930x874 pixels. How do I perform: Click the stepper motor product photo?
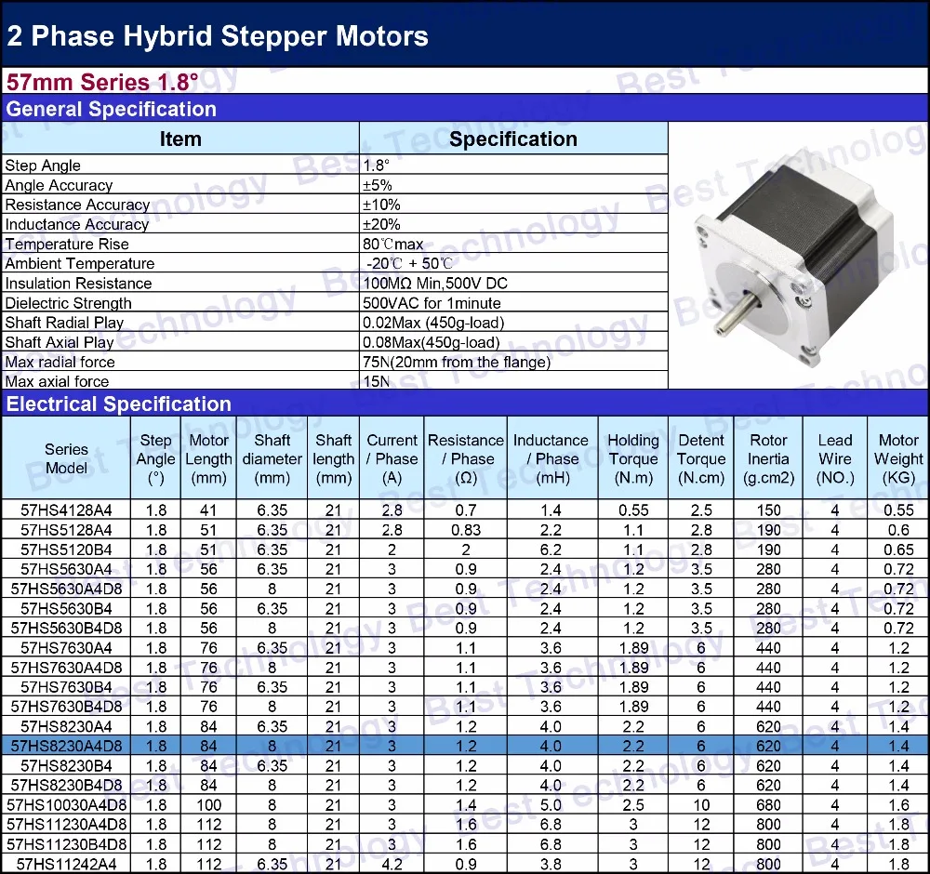pos(795,258)
